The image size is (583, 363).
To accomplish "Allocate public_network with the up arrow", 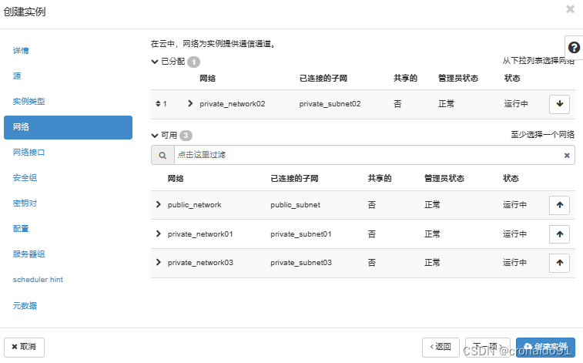I will 560,205.
